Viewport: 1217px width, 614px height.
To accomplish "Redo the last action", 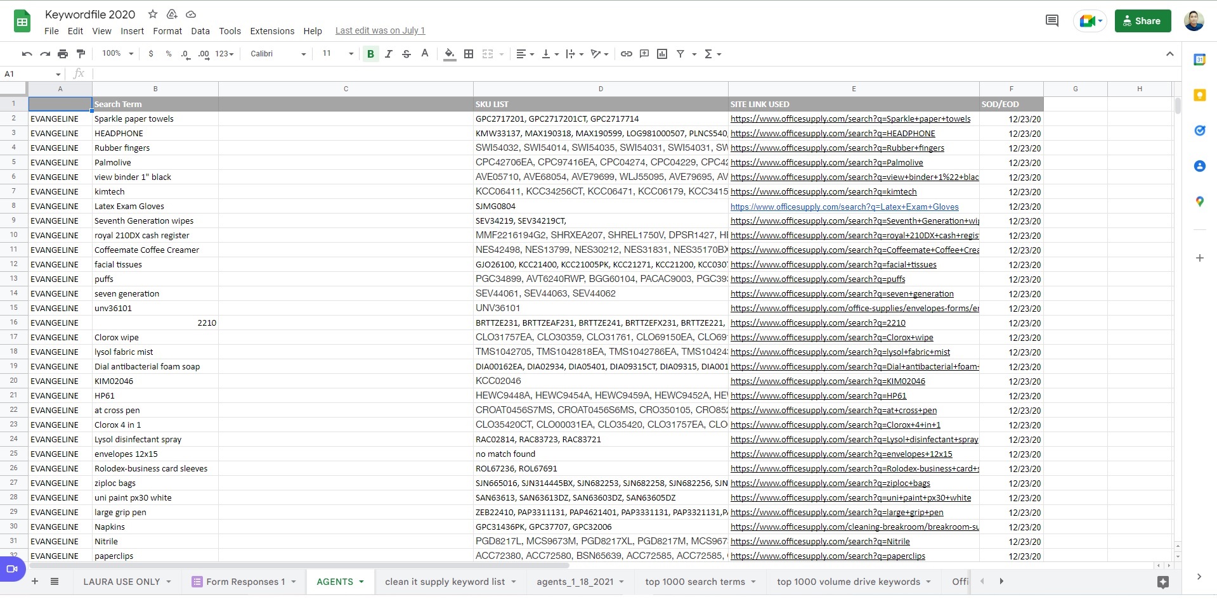I will pyautogui.click(x=44, y=54).
